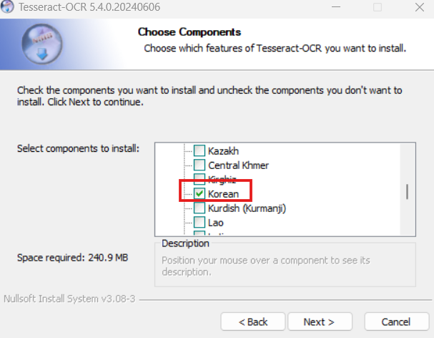Select the Central Khmer list entry
The image size is (434, 338).
pyautogui.click(x=238, y=165)
